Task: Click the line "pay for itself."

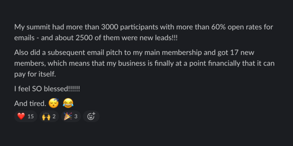Action: coord(35,74)
